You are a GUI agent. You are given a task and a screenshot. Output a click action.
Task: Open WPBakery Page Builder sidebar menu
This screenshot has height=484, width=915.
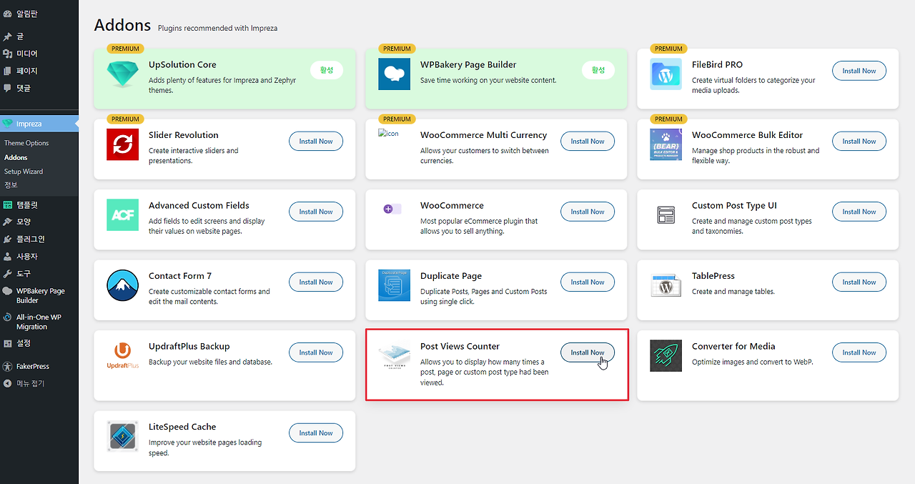39,295
